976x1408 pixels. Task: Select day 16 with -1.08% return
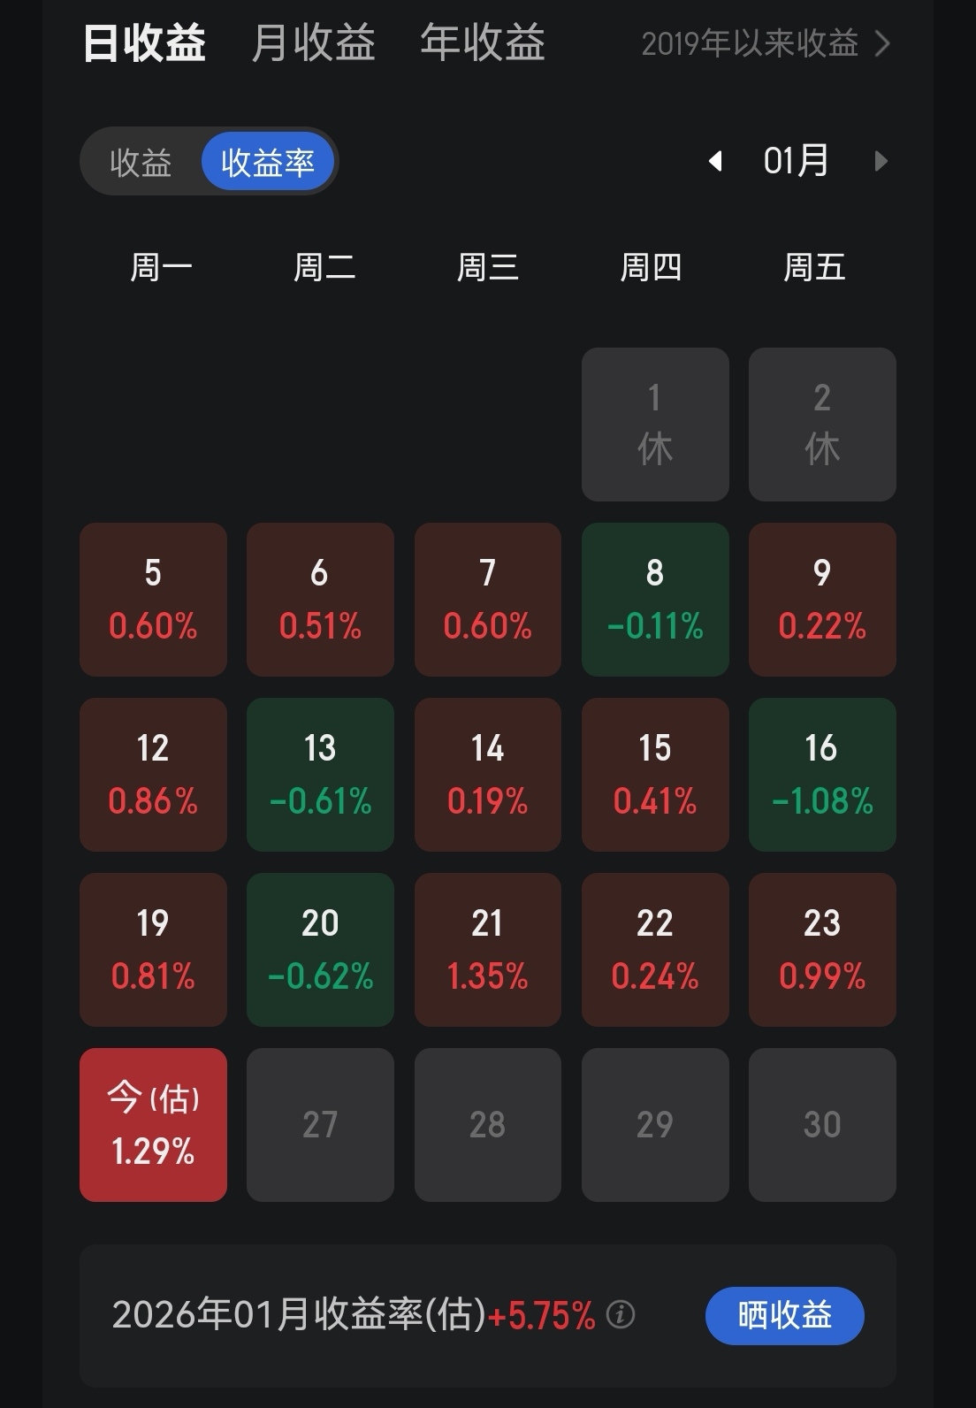tap(822, 774)
